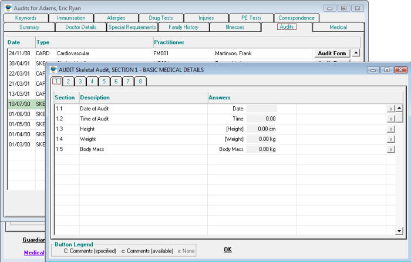
Task: Select the Audits tab
Action: [287, 27]
